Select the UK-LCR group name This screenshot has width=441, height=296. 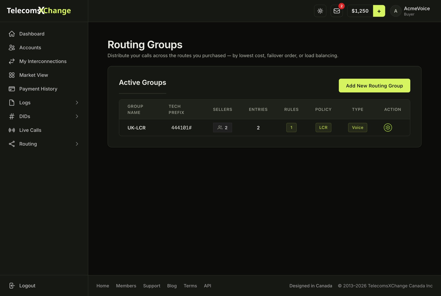[x=136, y=128]
